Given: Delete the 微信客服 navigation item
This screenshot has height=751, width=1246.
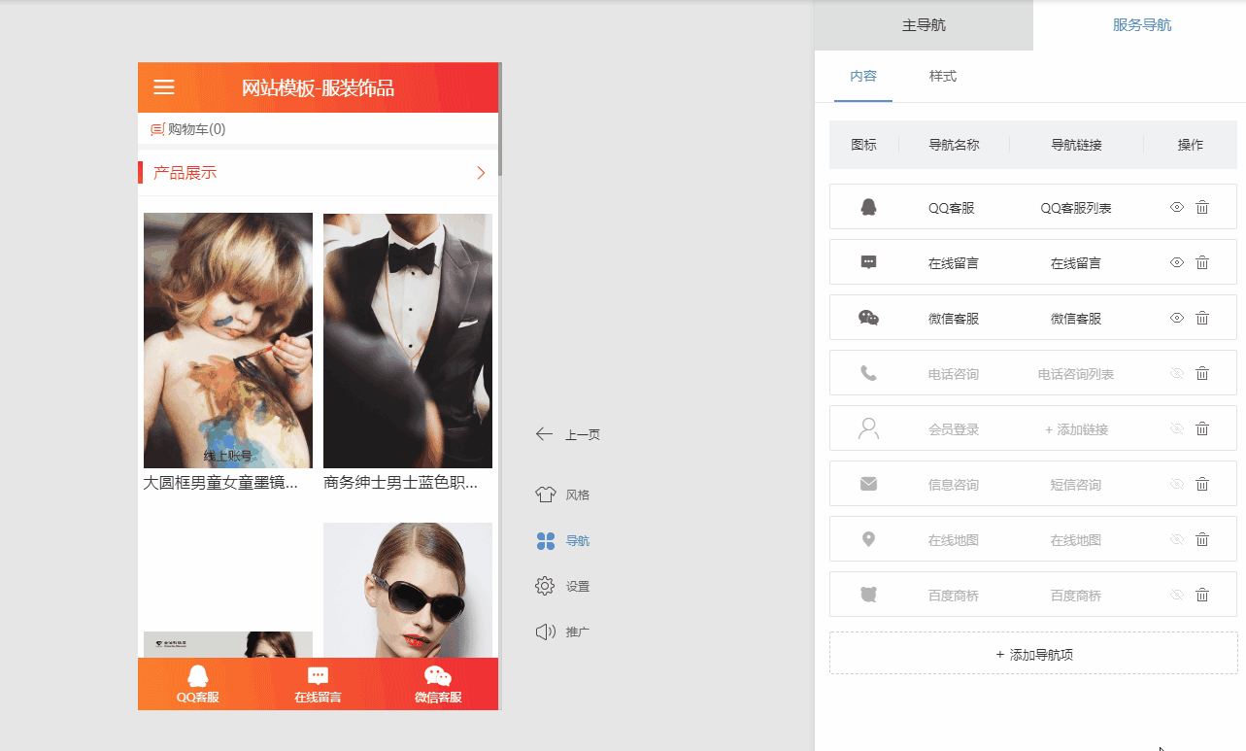Looking at the screenshot, I should point(1202,318).
